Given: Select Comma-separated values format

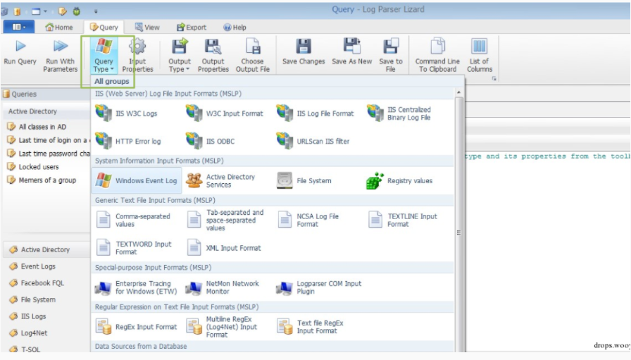Looking at the screenshot, I should (136, 220).
